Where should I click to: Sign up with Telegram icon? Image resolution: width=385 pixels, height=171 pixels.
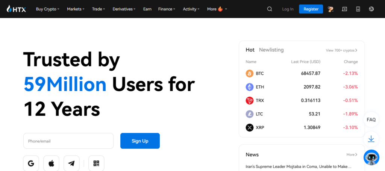(71, 163)
